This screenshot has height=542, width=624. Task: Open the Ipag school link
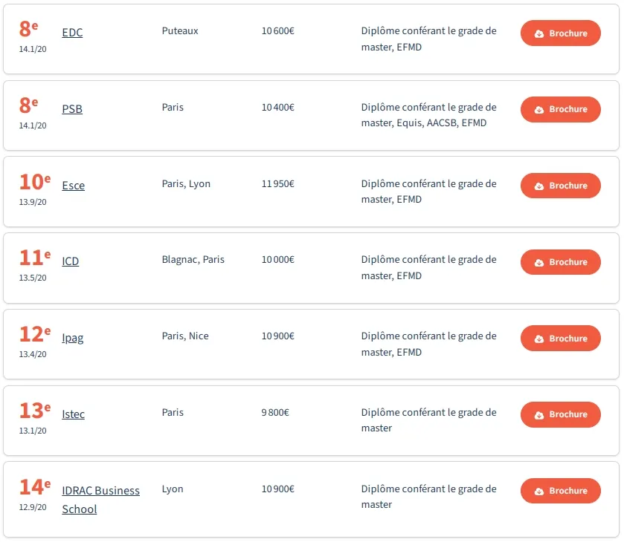[72, 338]
